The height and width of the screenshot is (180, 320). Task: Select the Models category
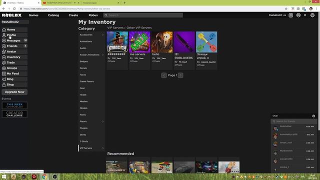pyautogui.click(x=83, y=108)
